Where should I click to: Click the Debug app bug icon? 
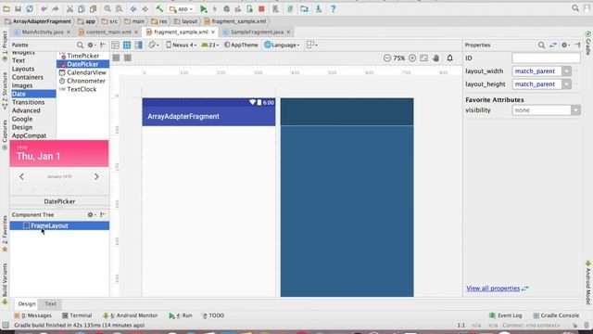coord(226,8)
